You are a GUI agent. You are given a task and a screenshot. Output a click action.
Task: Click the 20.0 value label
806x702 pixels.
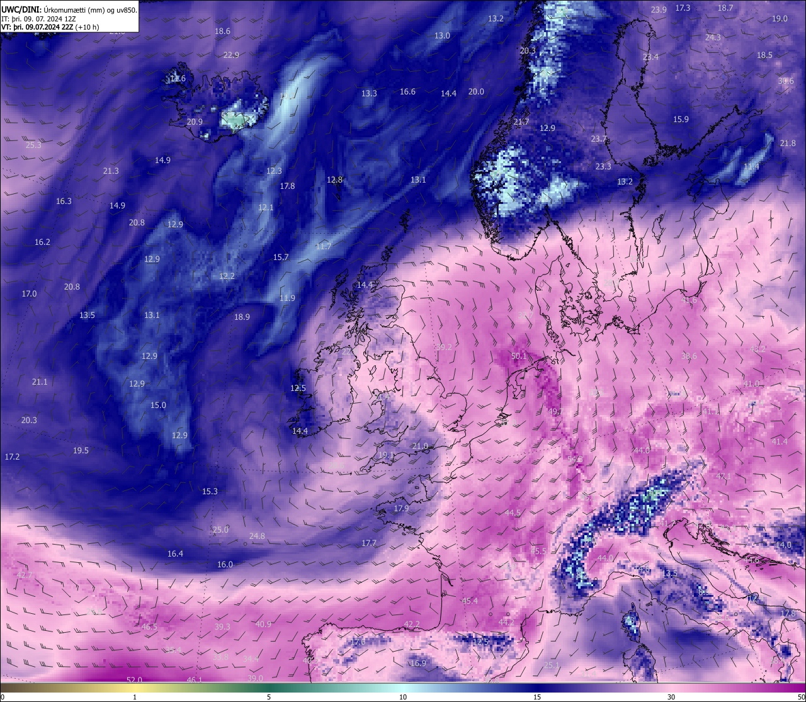(476, 92)
